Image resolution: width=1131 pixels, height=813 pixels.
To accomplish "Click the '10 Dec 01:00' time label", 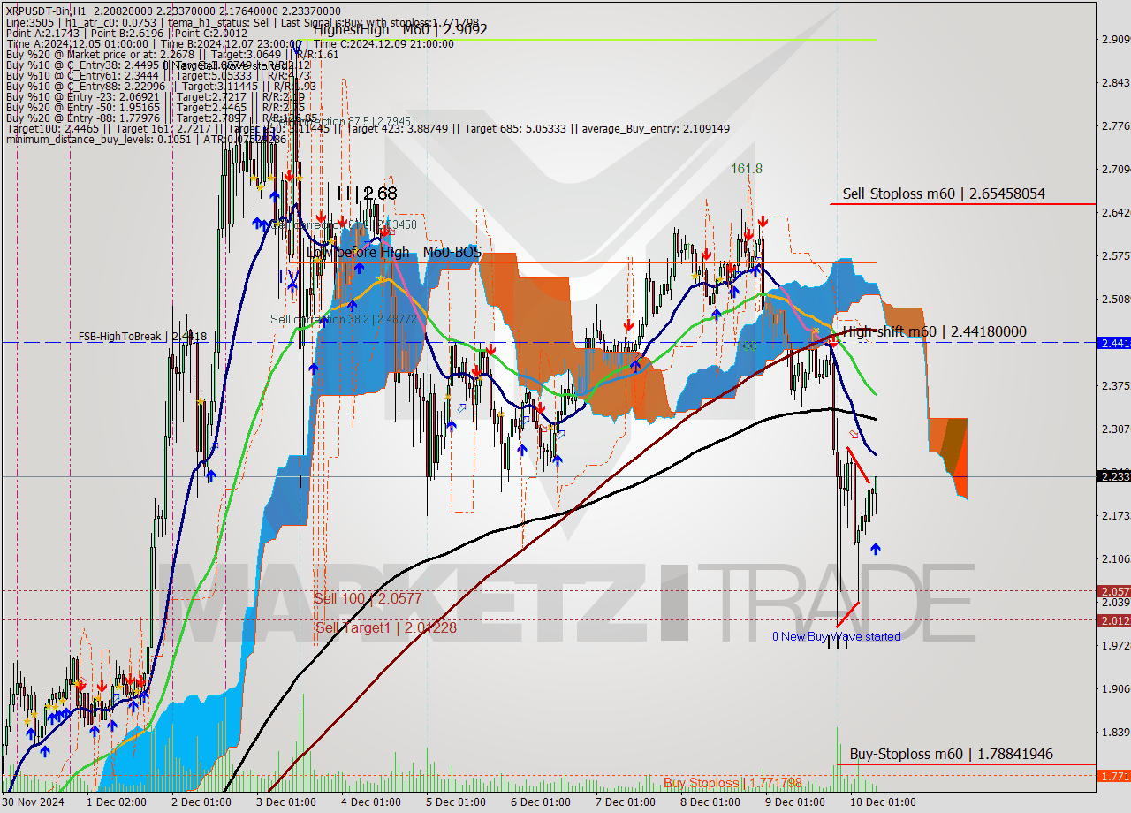I will tap(883, 802).
